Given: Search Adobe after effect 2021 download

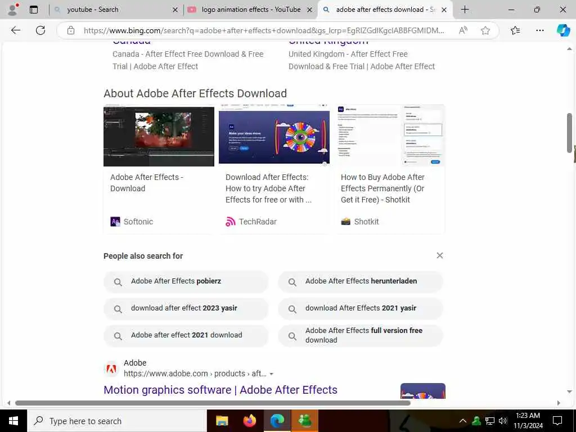Looking at the screenshot, I should 186,335.
